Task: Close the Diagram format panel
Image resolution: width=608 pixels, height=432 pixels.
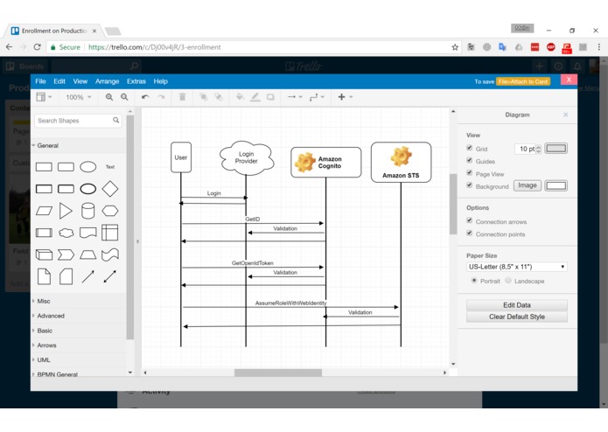Action: point(566,115)
